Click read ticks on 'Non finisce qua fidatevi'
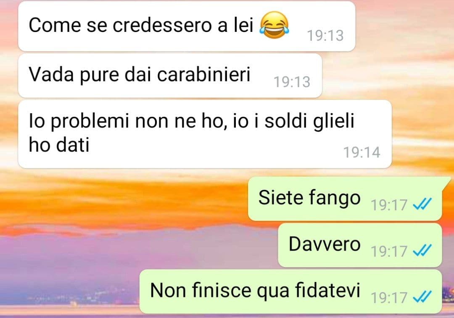The image size is (454, 318). coord(422,297)
